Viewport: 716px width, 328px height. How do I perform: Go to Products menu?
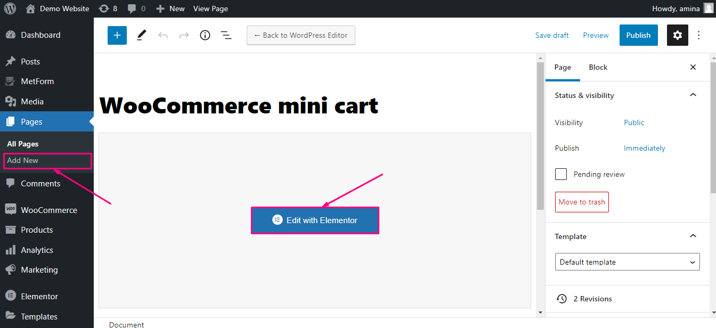(47, 230)
